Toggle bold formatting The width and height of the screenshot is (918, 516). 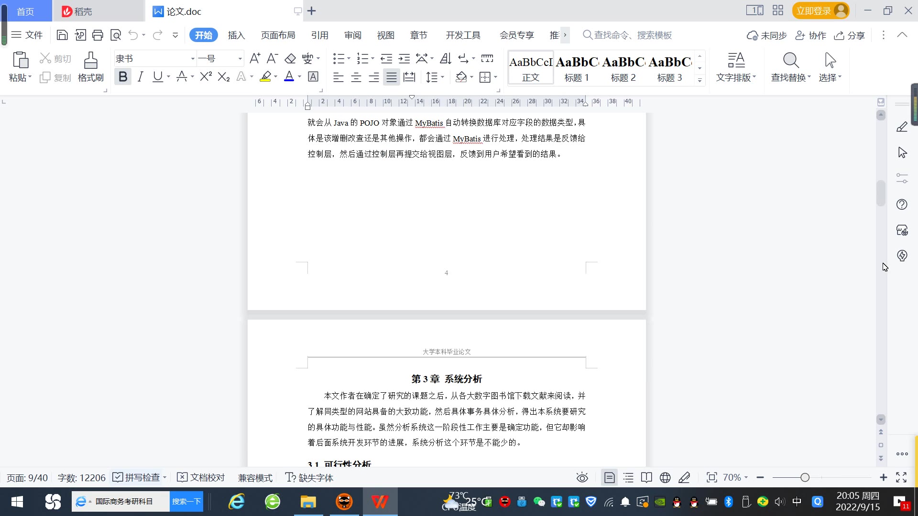[123, 77]
